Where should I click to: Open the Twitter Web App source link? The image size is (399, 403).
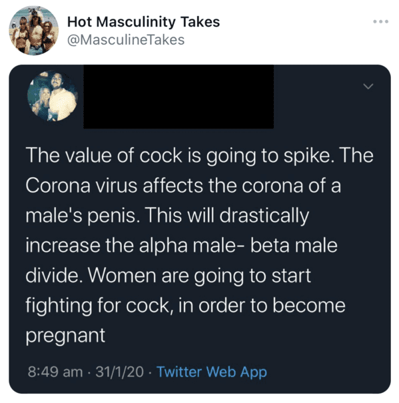(212, 372)
